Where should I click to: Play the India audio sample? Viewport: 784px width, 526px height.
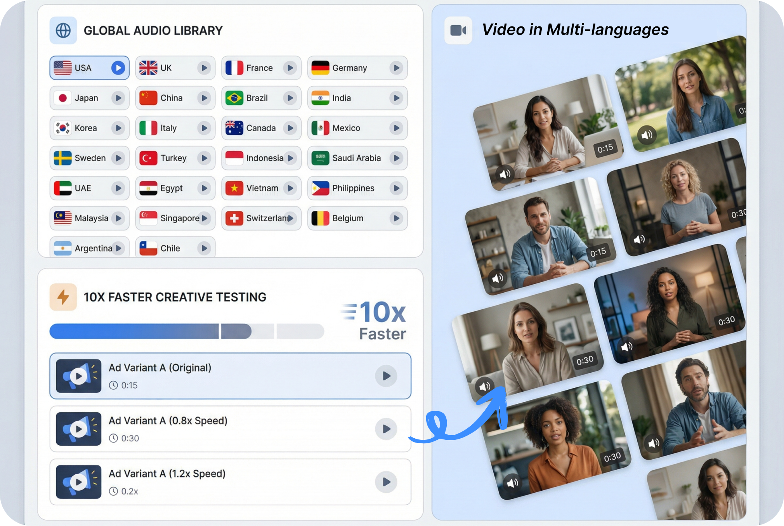(x=396, y=98)
